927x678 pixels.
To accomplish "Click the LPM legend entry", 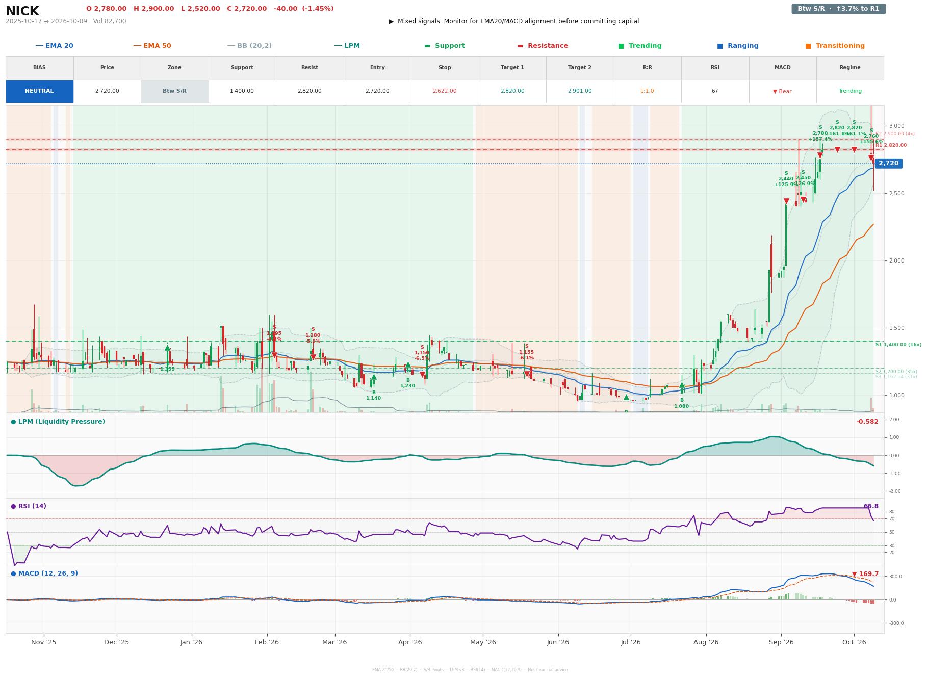I will (x=347, y=46).
